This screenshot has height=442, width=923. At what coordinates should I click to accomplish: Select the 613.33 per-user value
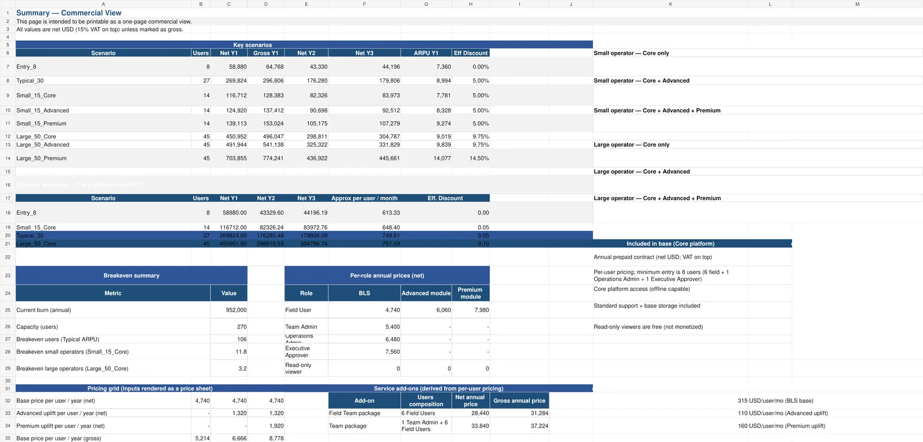coord(364,213)
